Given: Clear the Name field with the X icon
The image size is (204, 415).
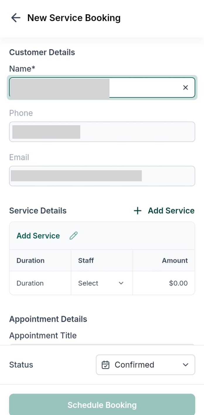Looking at the screenshot, I should tap(185, 88).
